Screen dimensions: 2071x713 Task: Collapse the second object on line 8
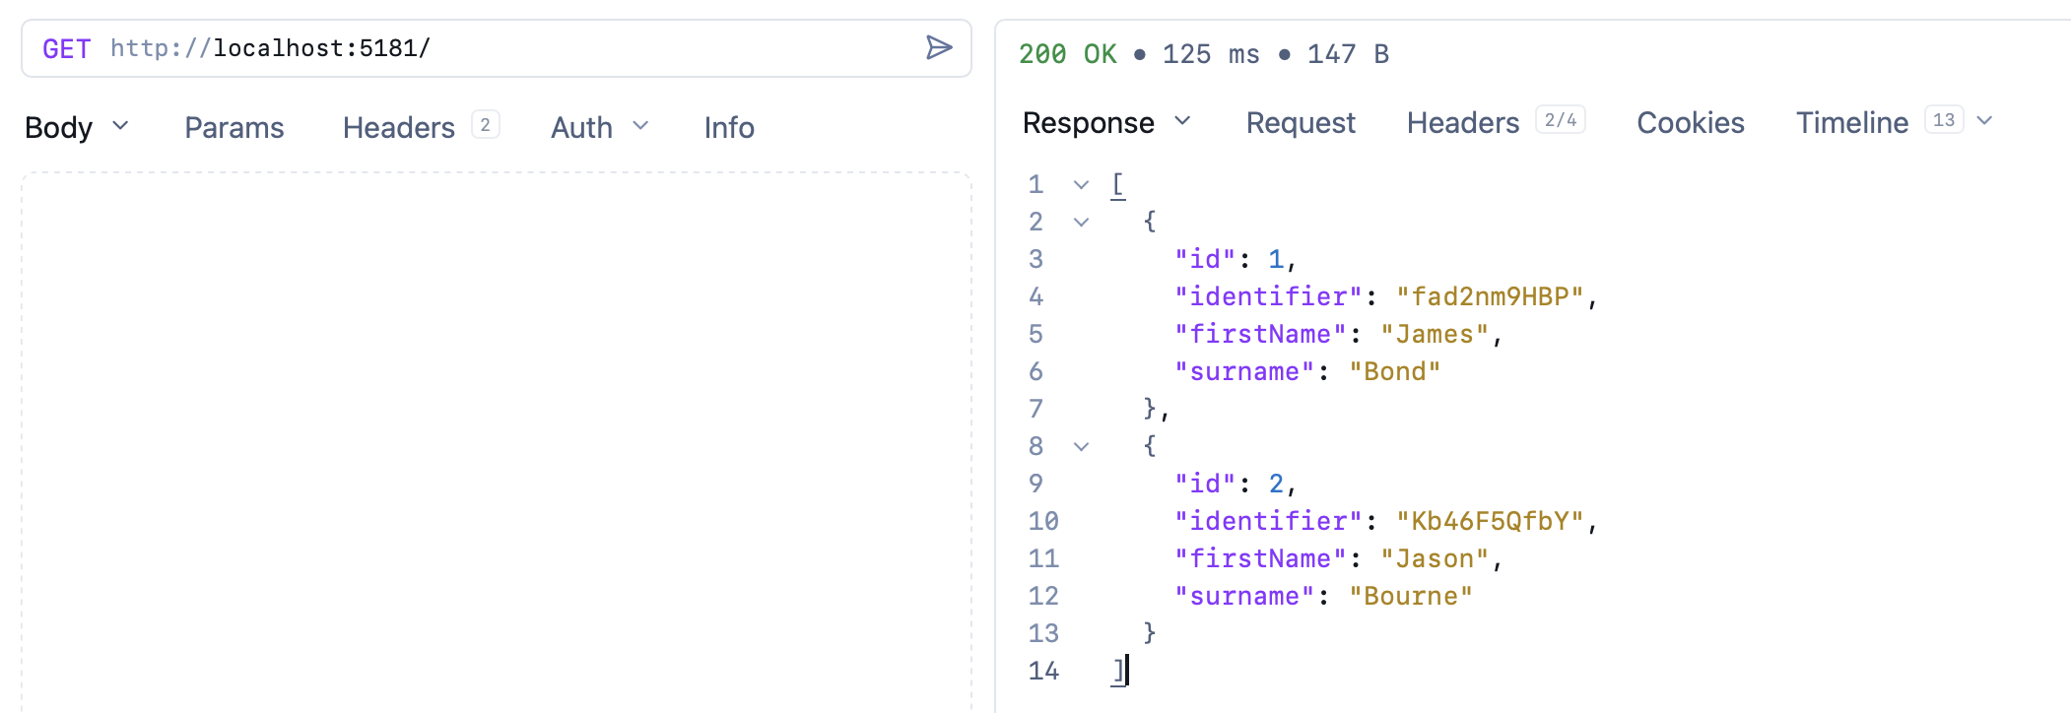pos(1081,447)
